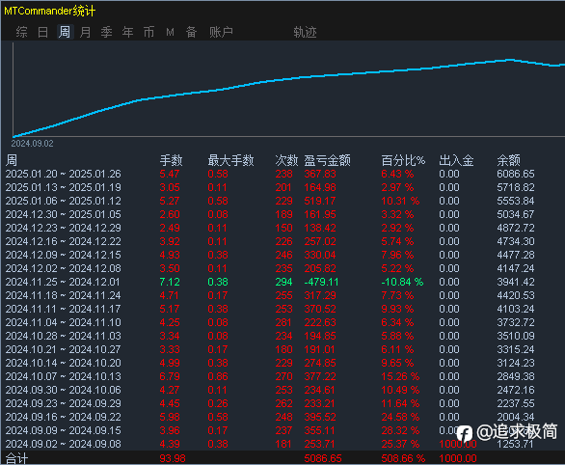Viewport: 565px width, 465px height.
Task: Show the 轨迹 track view
Action: pyautogui.click(x=305, y=32)
